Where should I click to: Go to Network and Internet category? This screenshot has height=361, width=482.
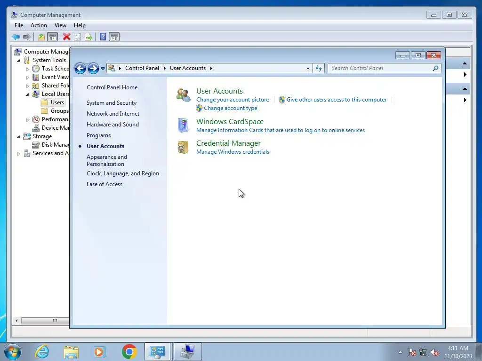click(113, 114)
